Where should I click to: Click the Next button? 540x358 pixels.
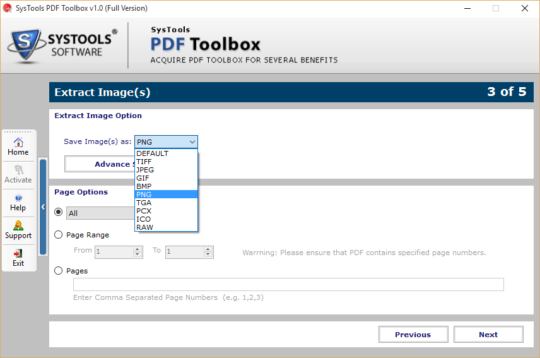coord(488,334)
